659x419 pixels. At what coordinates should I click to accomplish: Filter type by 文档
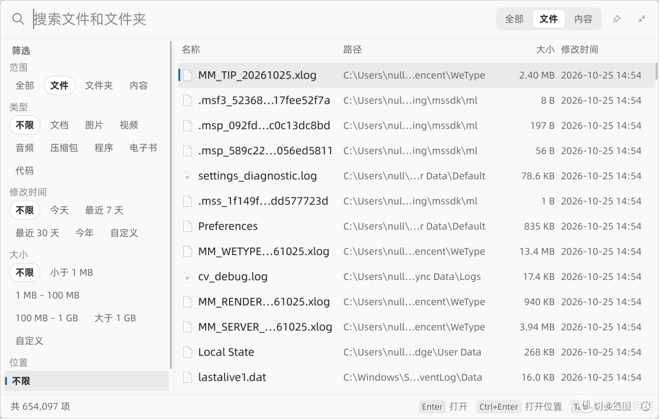click(59, 125)
